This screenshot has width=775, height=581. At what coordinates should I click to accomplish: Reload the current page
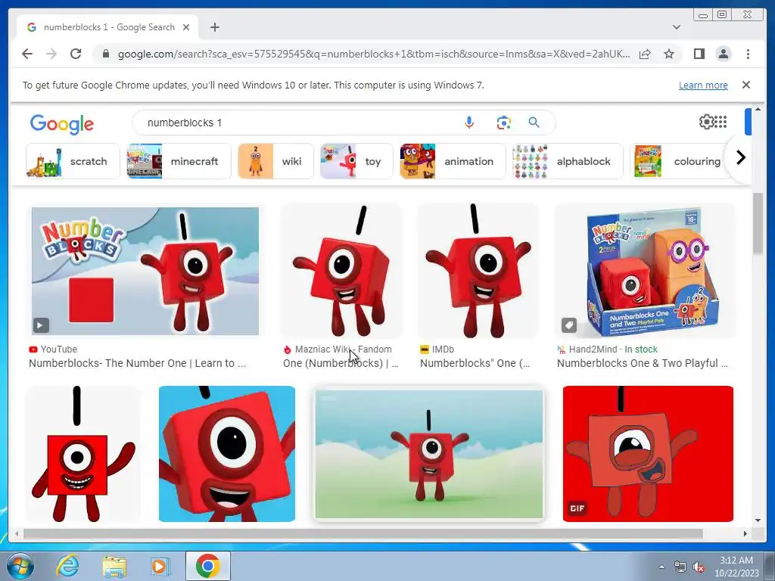pos(76,54)
